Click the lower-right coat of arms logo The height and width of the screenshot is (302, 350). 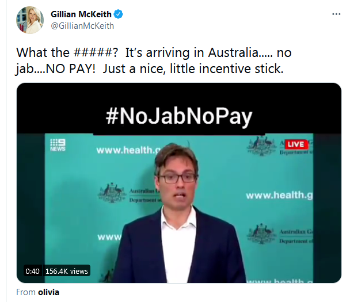click(x=261, y=234)
